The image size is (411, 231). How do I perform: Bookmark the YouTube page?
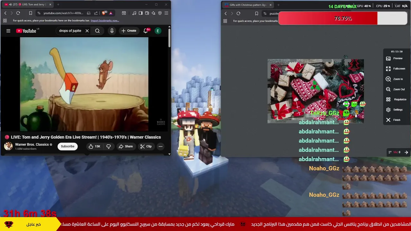click(x=31, y=13)
